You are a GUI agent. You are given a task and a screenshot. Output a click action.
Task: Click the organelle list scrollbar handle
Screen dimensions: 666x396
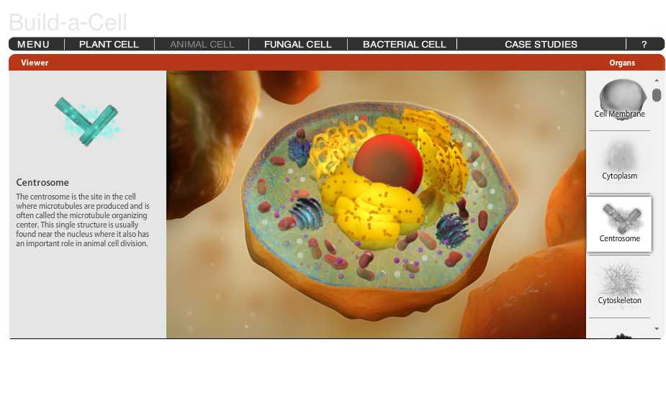coord(657,95)
